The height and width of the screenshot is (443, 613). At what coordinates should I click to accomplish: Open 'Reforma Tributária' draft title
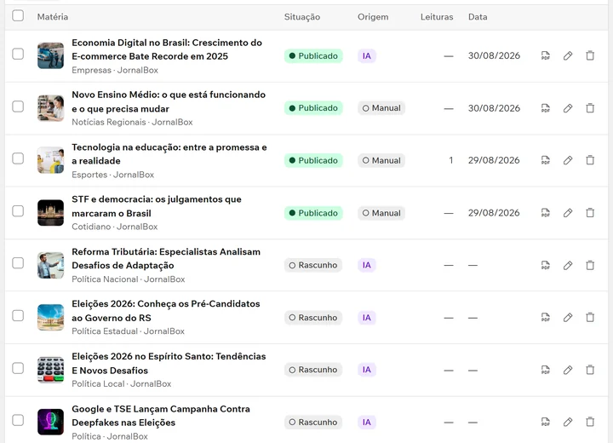click(x=166, y=259)
